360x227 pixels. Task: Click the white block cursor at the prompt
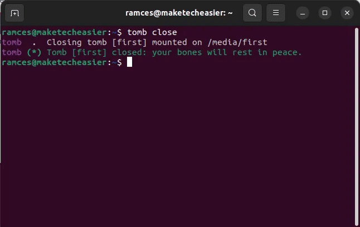click(x=129, y=62)
